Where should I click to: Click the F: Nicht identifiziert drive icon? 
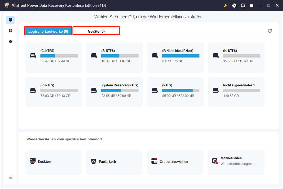tap(155, 56)
